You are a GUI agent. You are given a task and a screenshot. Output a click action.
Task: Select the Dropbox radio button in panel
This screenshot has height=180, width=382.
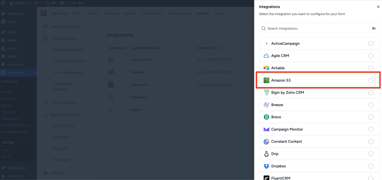click(x=370, y=166)
